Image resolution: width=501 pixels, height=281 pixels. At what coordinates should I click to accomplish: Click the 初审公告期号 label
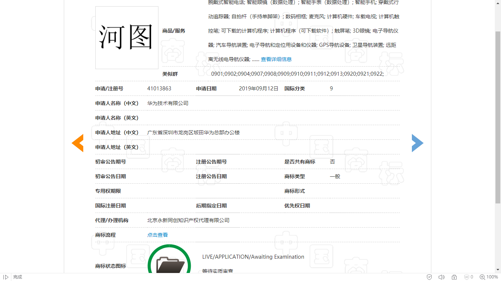(x=110, y=162)
